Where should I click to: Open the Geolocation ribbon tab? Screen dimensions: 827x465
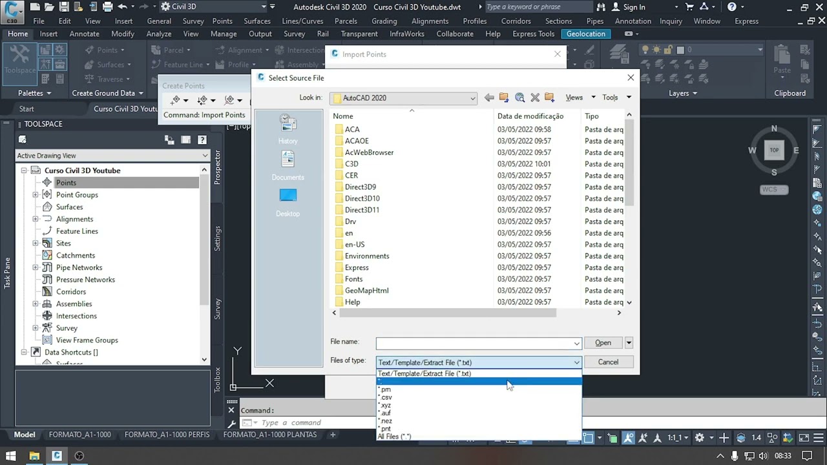pyautogui.click(x=586, y=34)
